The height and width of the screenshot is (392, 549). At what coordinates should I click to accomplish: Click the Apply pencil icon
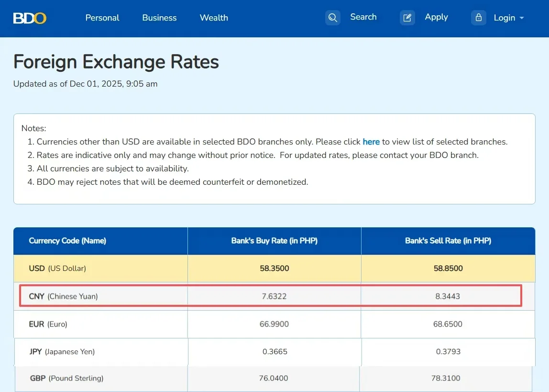[407, 18]
